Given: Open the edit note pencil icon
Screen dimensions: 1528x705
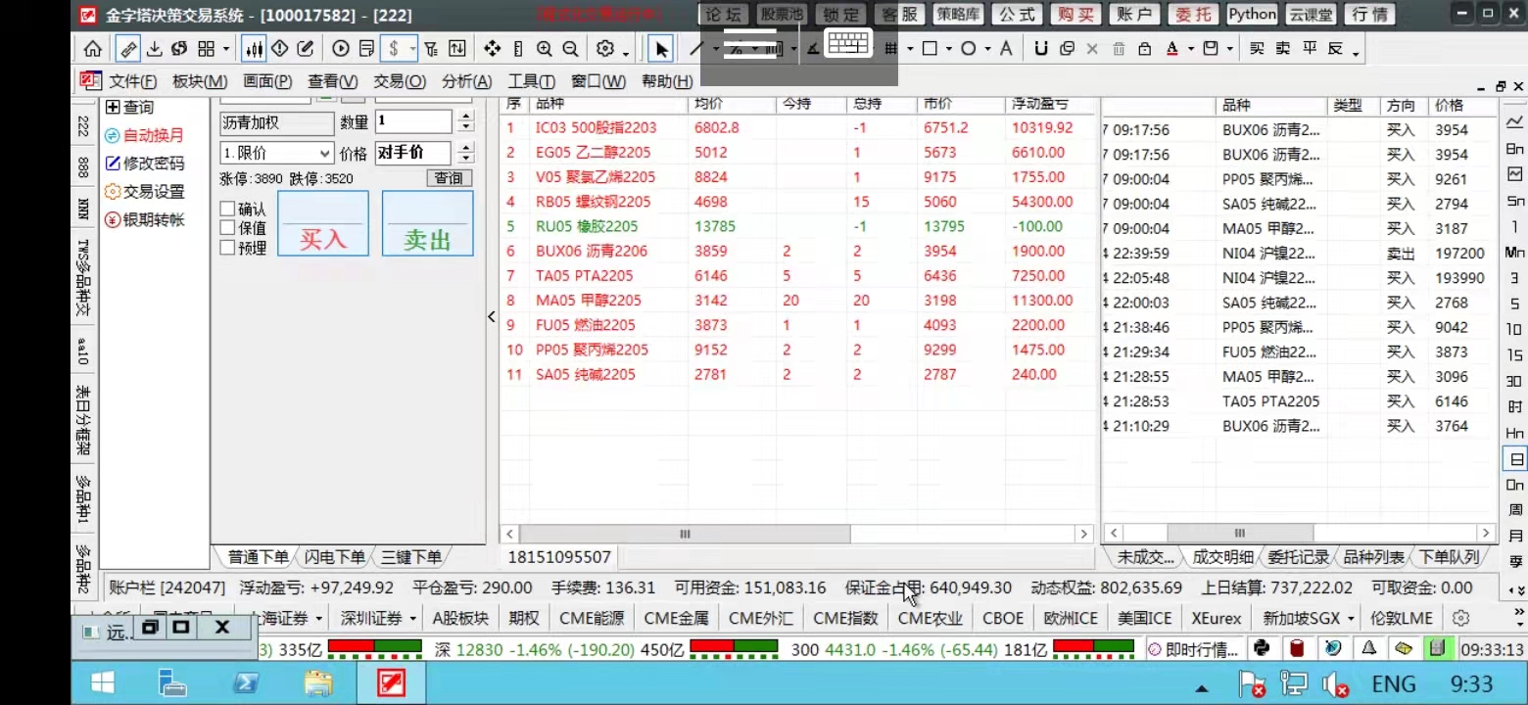Looking at the screenshot, I should coord(305,49).
